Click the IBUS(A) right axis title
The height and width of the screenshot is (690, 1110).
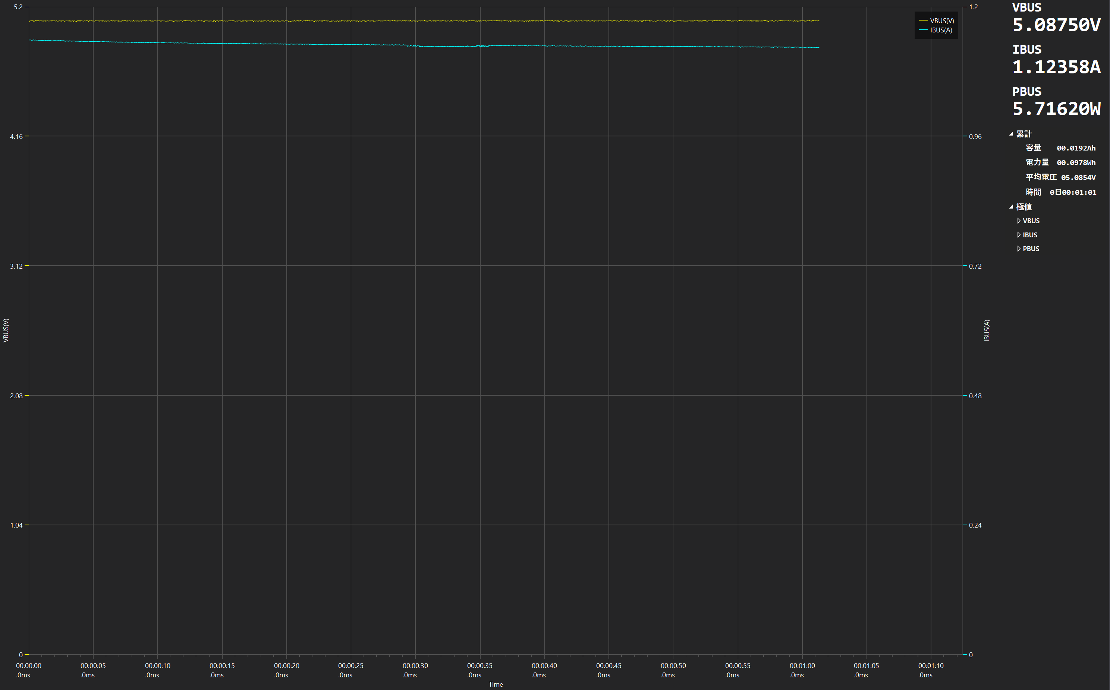987,330
